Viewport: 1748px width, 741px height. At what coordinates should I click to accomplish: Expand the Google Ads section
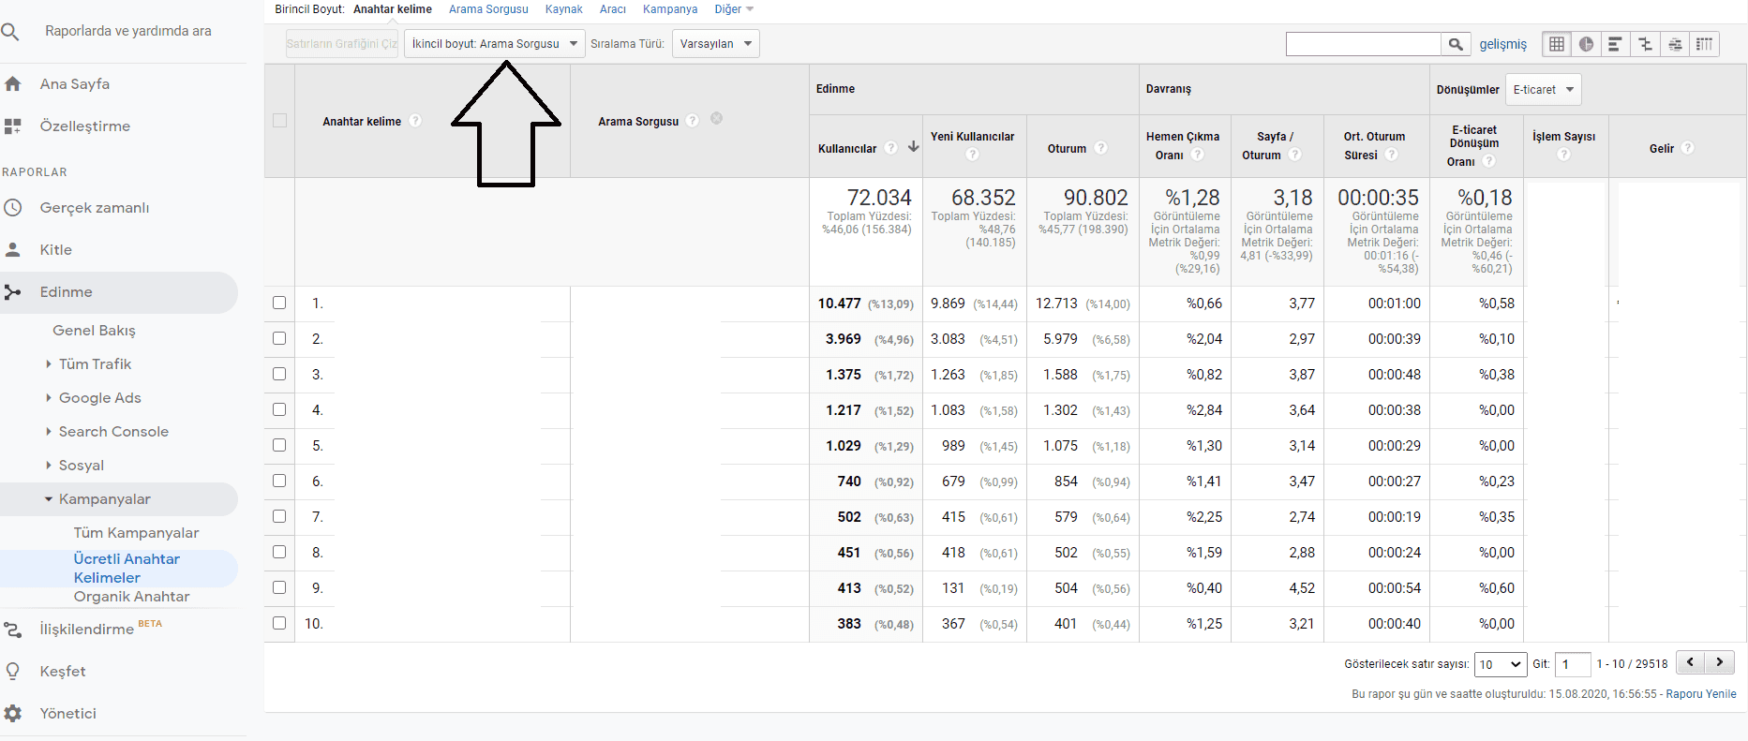99,398
